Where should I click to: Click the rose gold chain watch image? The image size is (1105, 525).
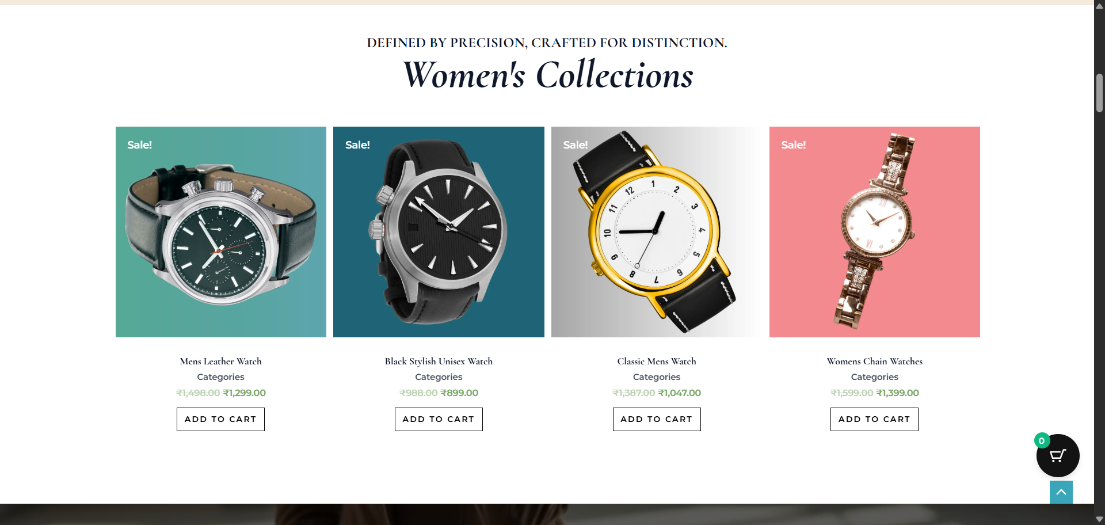pyautogui.click(x=874, y=232)
